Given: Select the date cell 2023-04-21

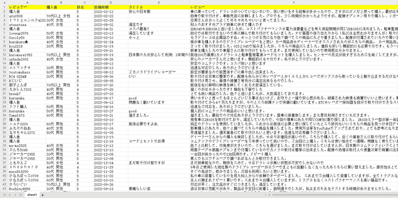Looking at the screenshot, I should [110, 29].
